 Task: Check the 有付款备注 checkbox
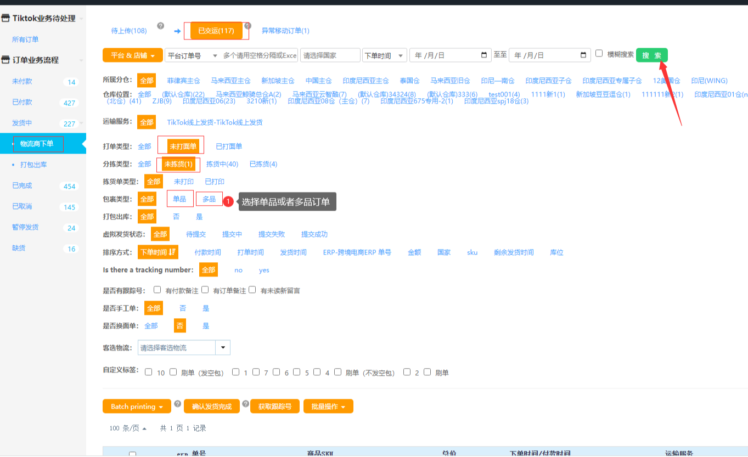(x=158, y=290)
